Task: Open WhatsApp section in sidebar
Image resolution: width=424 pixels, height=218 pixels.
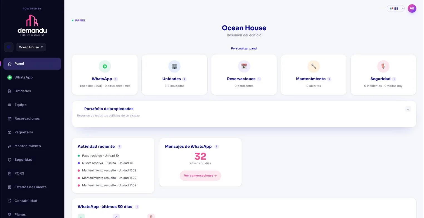Action: pyautogui.click(x=32, y=77)
